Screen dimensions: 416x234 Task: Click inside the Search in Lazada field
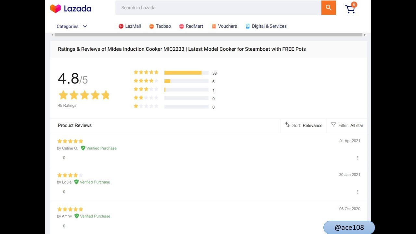pos(218,8)
